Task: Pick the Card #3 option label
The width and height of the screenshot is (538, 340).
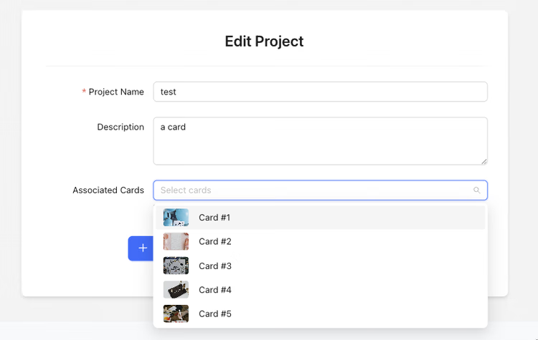Action: [x=215, y=266]
